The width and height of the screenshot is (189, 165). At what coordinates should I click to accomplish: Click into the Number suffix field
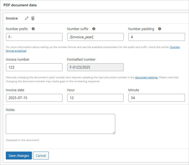(x=95, y=37)
